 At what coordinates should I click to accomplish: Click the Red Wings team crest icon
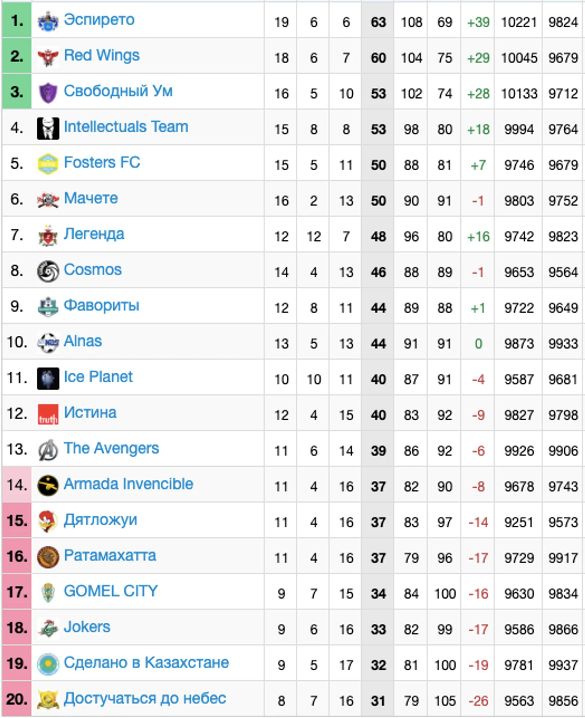point(48,57)
